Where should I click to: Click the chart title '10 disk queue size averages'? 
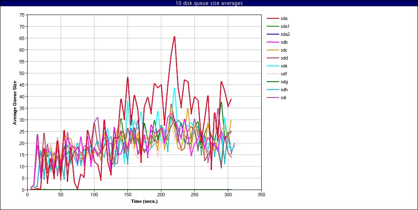(x=209, y=3)
